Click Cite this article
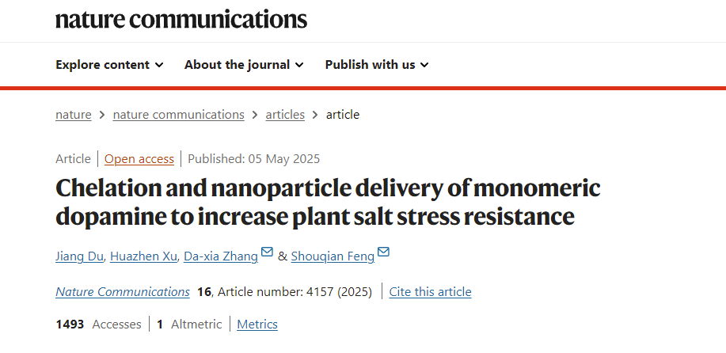The height and width of the screenshot is (353, 726). coord(430,292)
